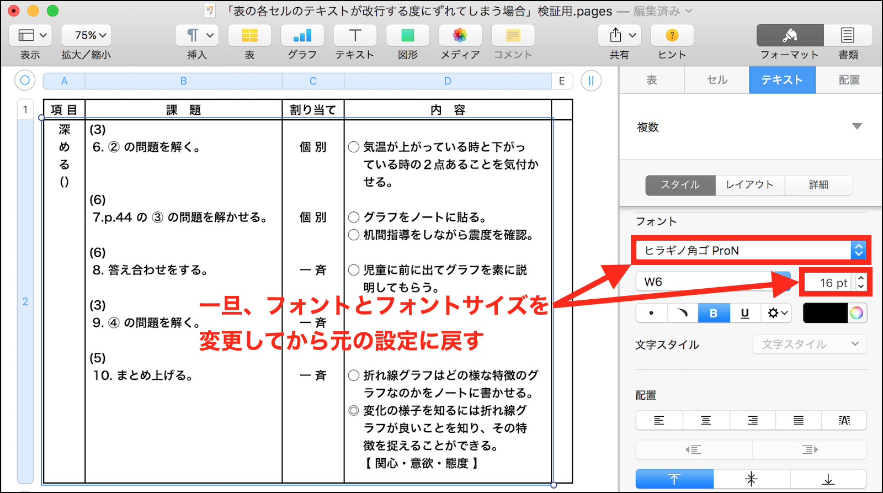Select the レイアウト segment button
The image size is (883, 493).
pos(749,185)
